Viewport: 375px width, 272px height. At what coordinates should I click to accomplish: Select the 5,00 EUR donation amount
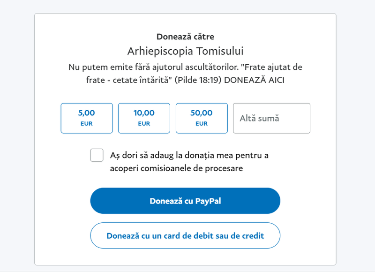tap(87, 118)
